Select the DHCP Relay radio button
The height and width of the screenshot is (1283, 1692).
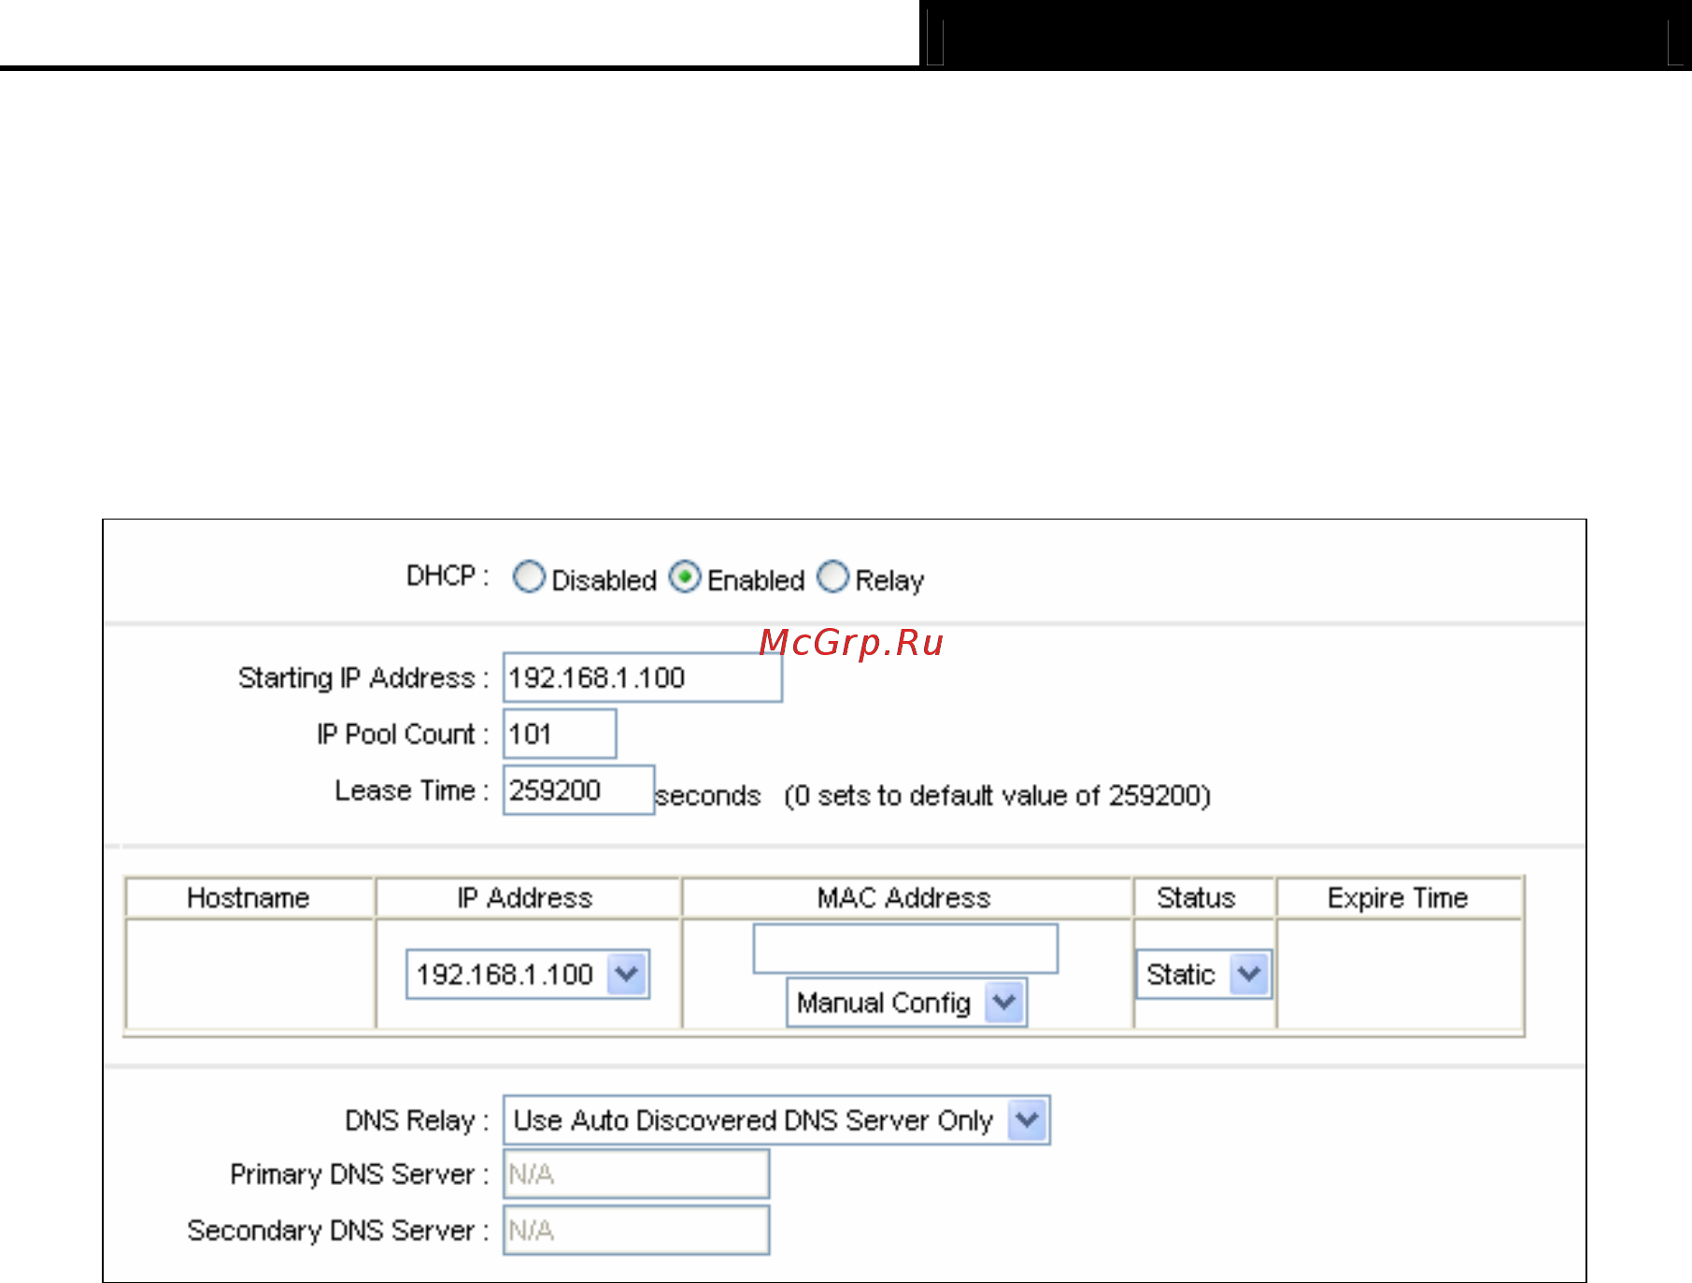click(832, 577)
